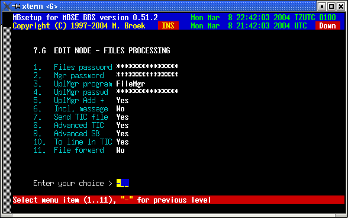Select menu item 6 Incl. message
The image size is (348, 218).
(71, 109)
